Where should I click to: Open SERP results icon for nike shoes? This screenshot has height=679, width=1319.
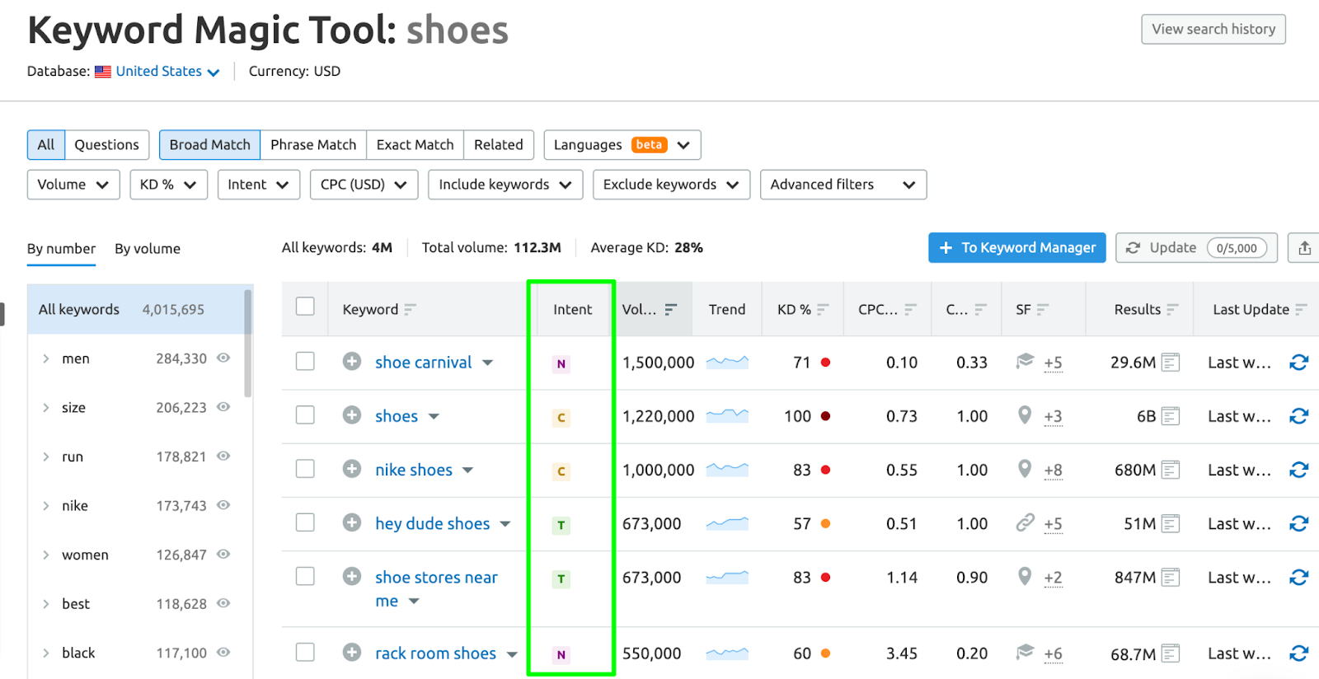tap(1171, 470)
